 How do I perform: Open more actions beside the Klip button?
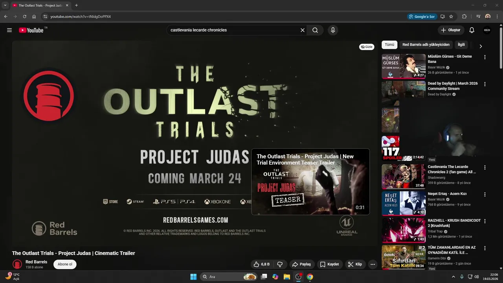pos(373,264)
